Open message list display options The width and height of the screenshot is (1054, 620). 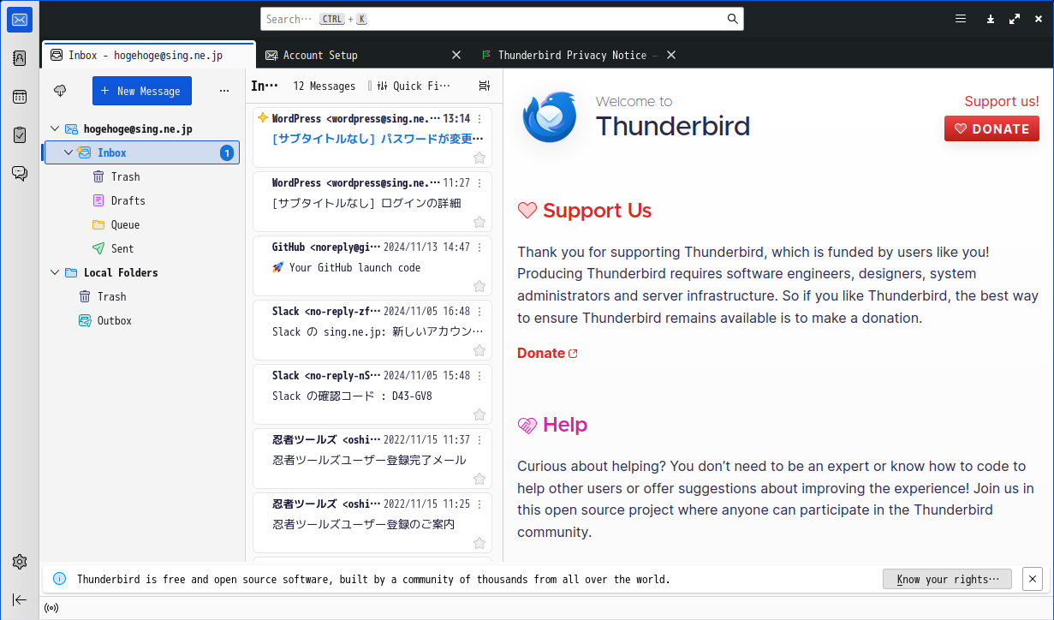[485, 86]
